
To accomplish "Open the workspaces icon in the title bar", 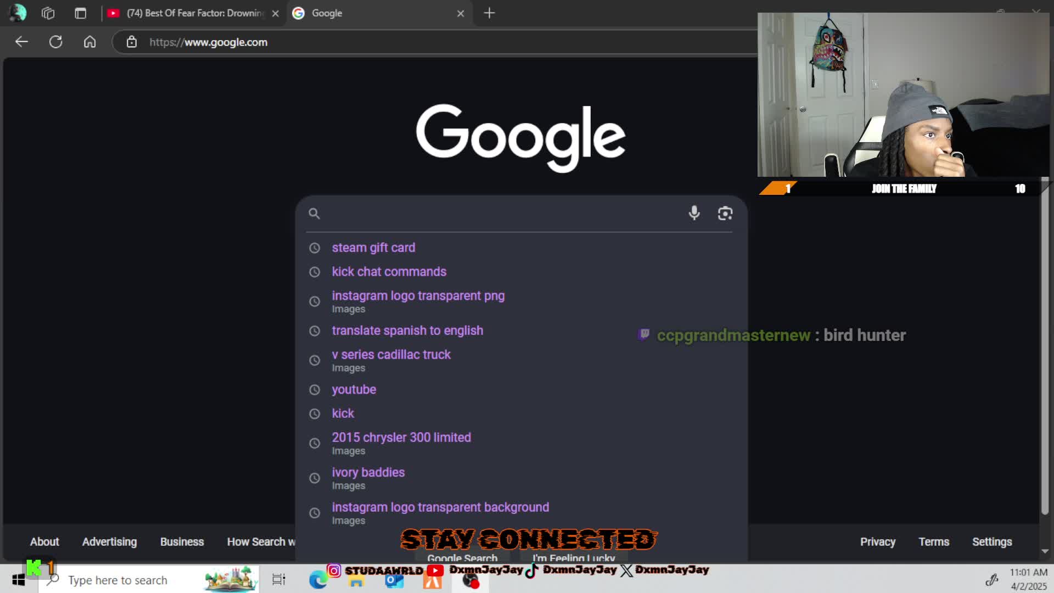I will (x=48, y=13).
